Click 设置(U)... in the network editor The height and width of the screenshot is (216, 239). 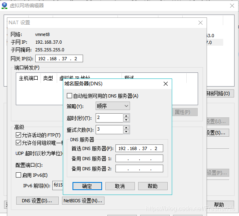coord(218,121)
